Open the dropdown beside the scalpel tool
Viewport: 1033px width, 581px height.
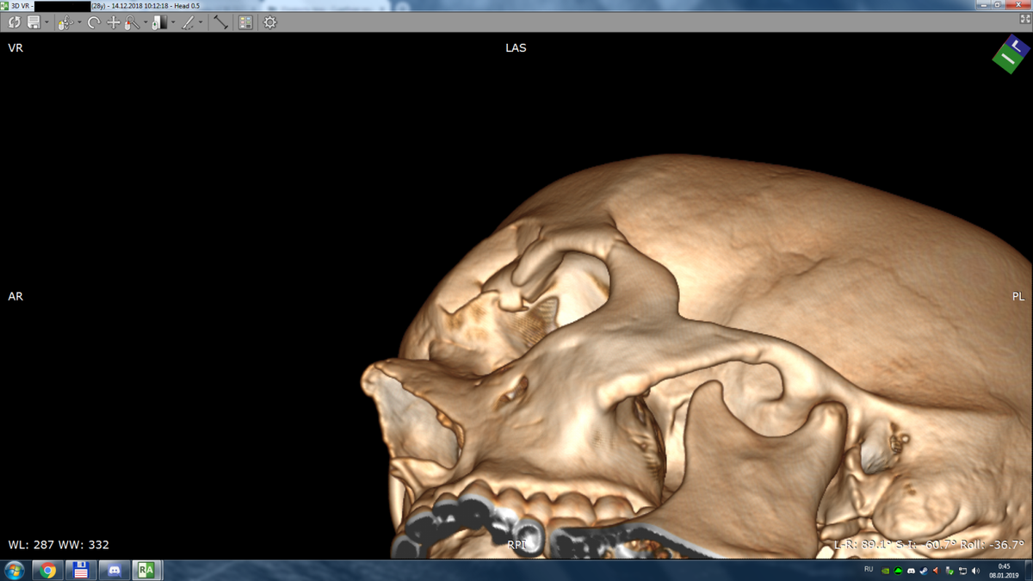[x=201, y=22]
